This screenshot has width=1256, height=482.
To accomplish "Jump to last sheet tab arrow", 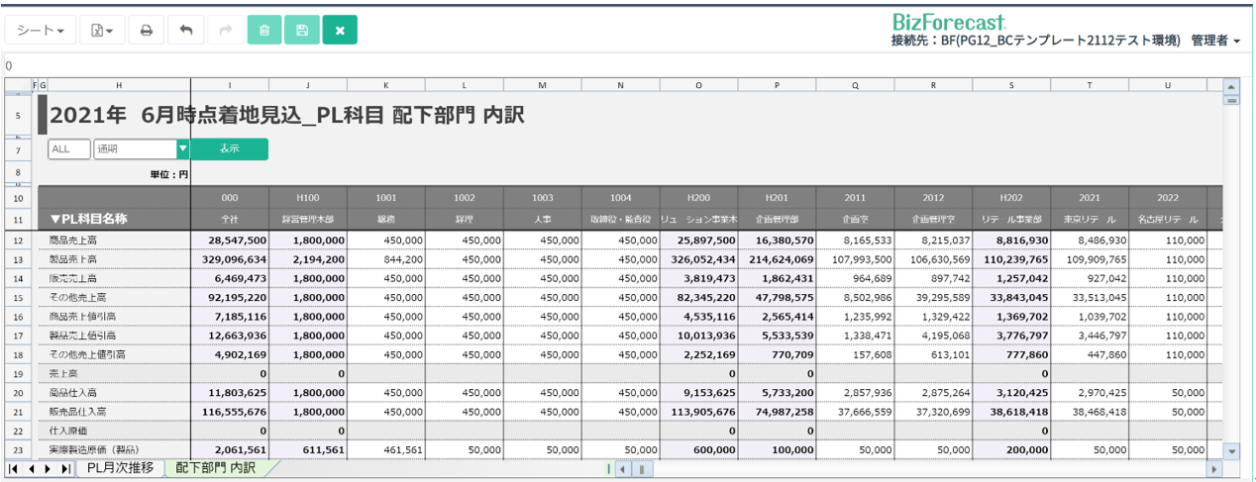I will pyautogui.click(x=65, y=468).
